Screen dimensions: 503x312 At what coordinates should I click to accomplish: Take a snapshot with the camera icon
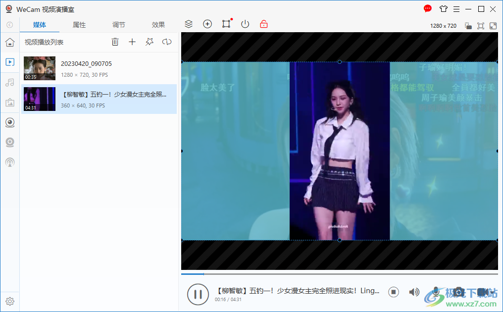[459, 292]
